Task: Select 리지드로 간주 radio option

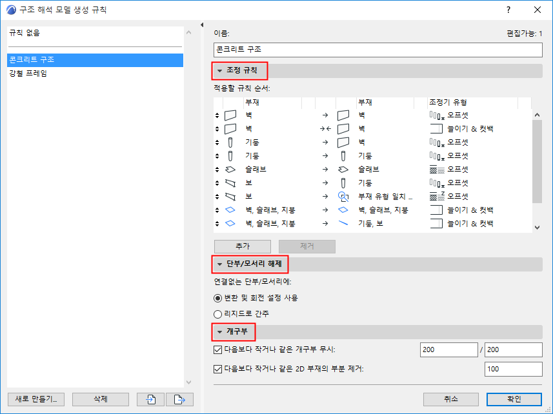Action: pos(217,314)
